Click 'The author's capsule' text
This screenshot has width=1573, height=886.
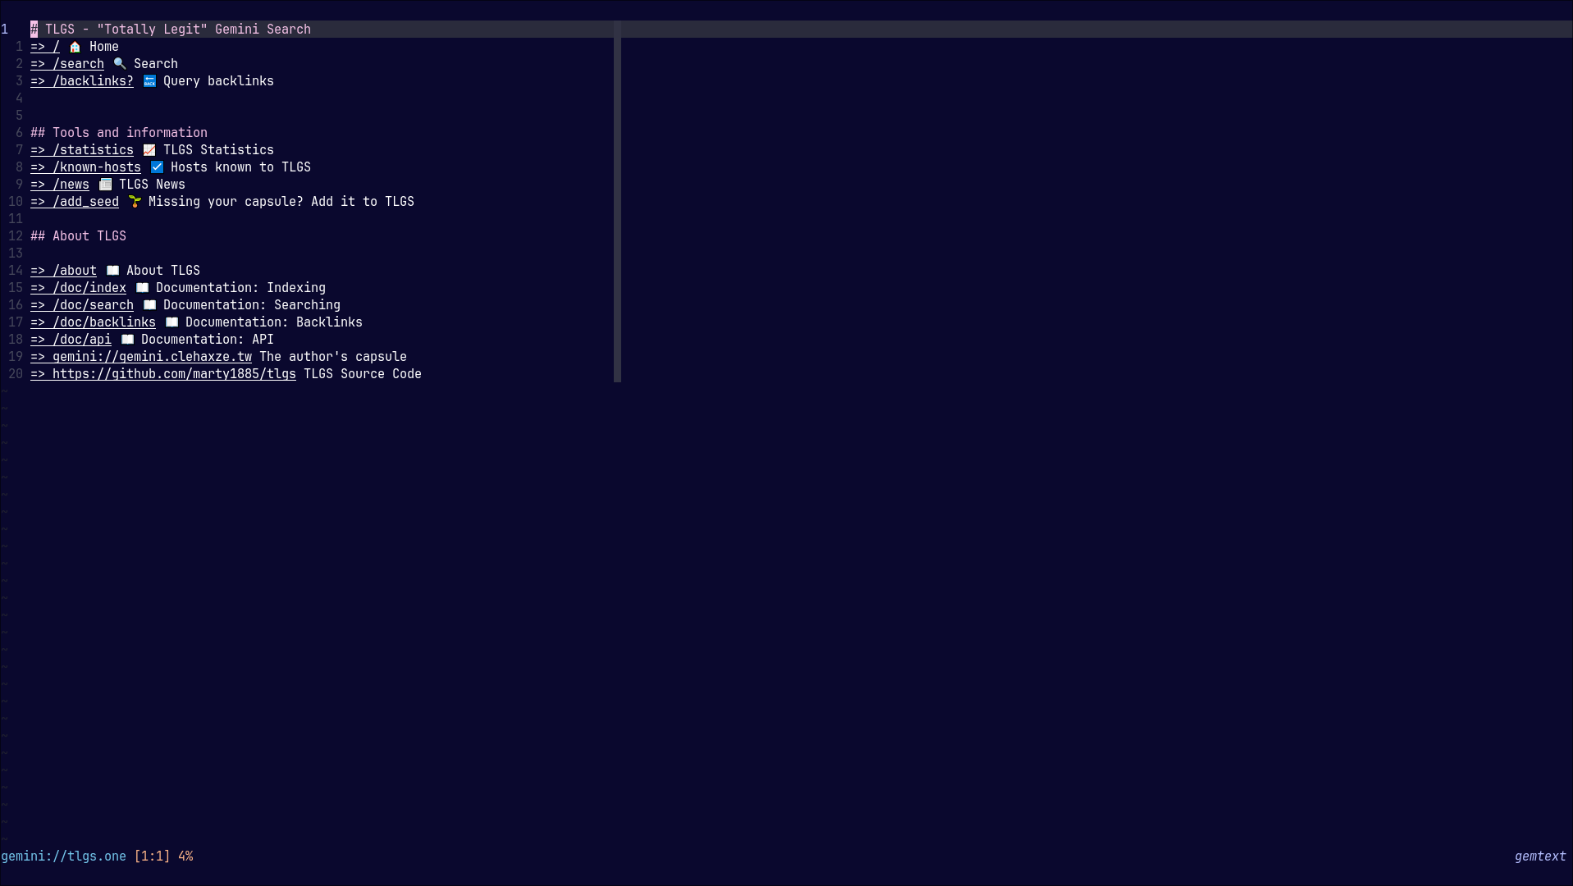coord(333,357)
